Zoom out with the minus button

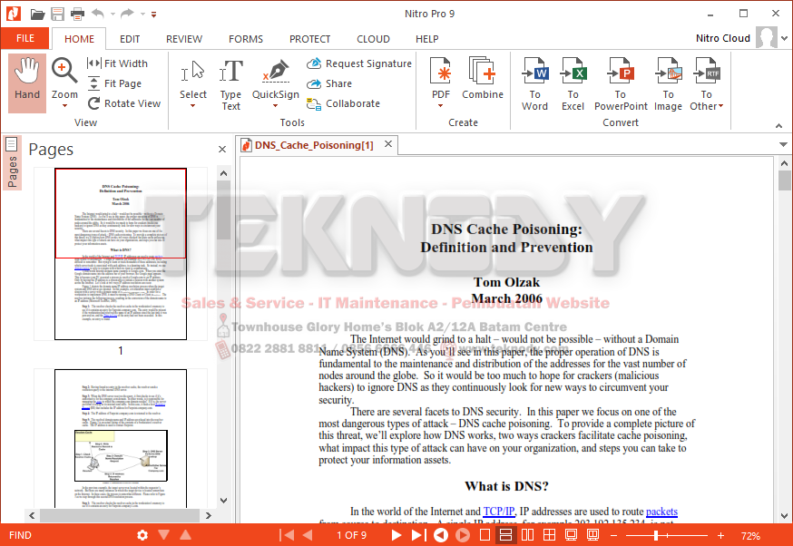[614, 535]
